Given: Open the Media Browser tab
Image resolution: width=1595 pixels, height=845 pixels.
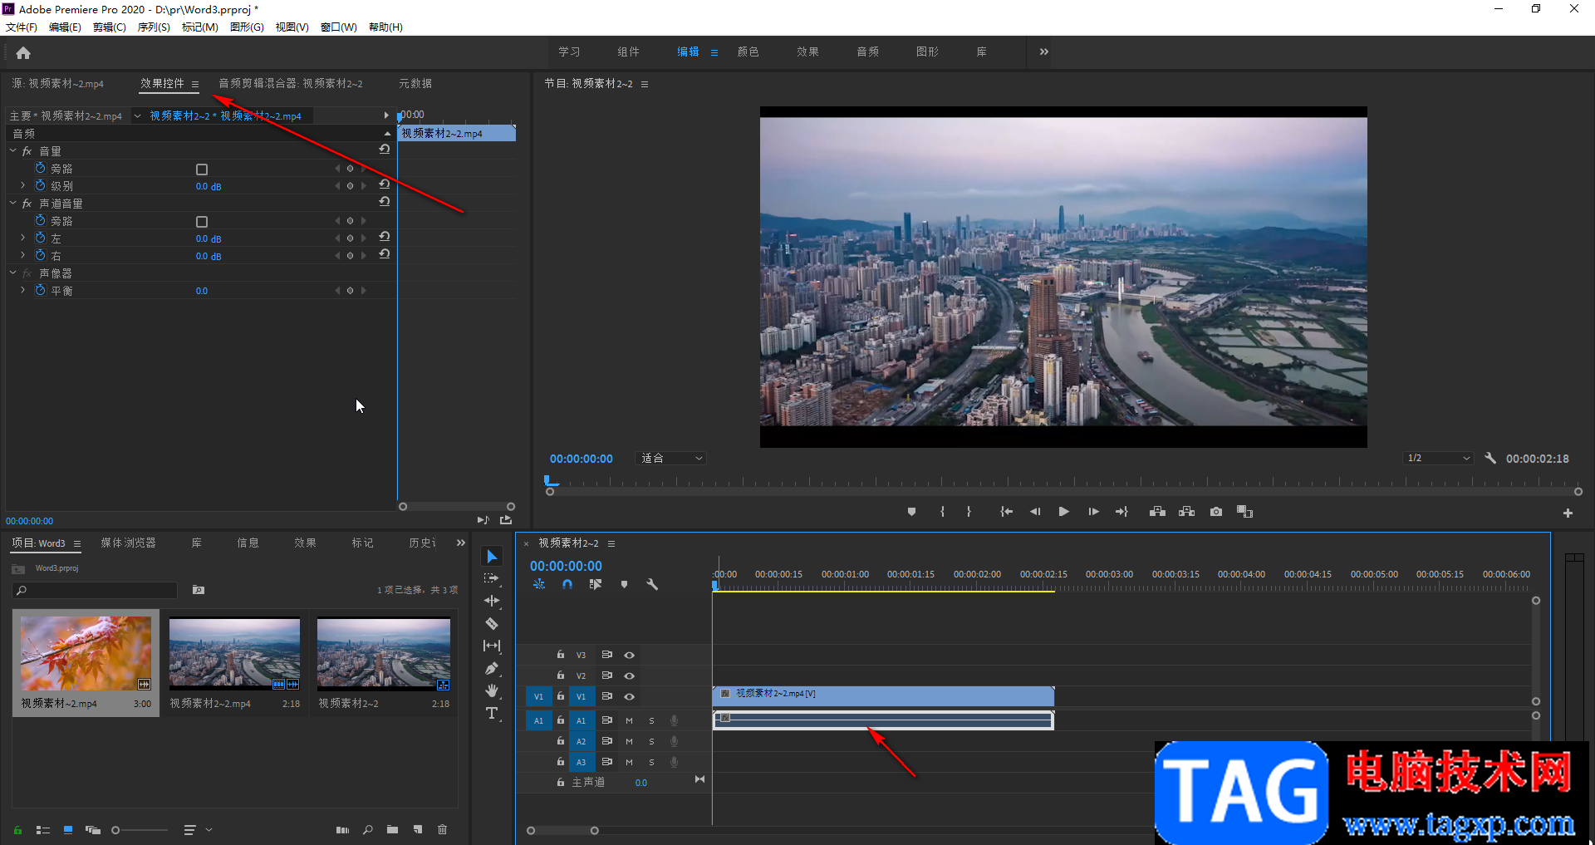Looking at the screenshot, I should [x=128, y=543].
